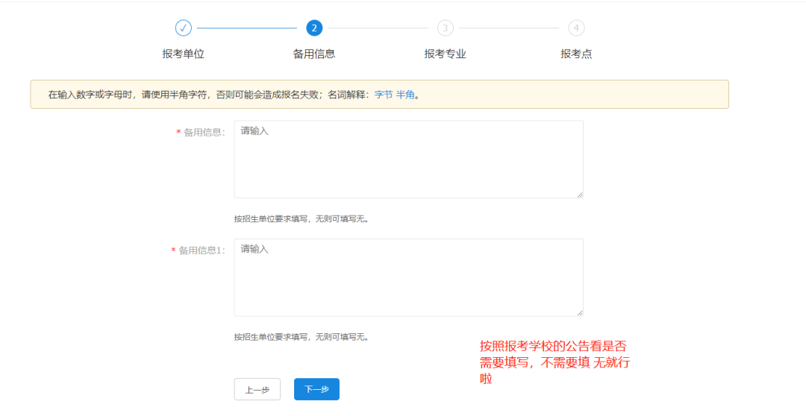Image resolution: width=806 pixels, height=416 pixels.
Task: Click the grey step 4 circle
Action: pyautogui.click(x=576, y=28)
